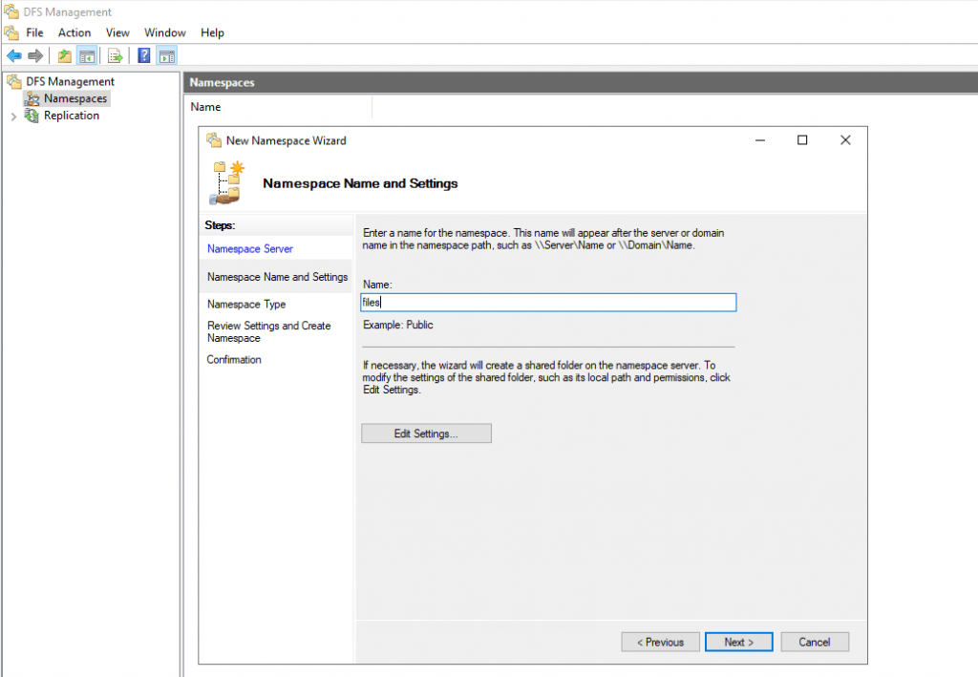The image size is (978, 677).
Task: Go to the Namespace Server step link
Action: (x=249, y=248)
